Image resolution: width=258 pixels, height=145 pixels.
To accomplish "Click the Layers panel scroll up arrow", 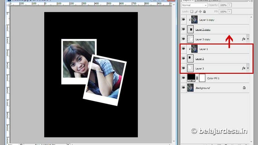I will (x=251, y=17).
